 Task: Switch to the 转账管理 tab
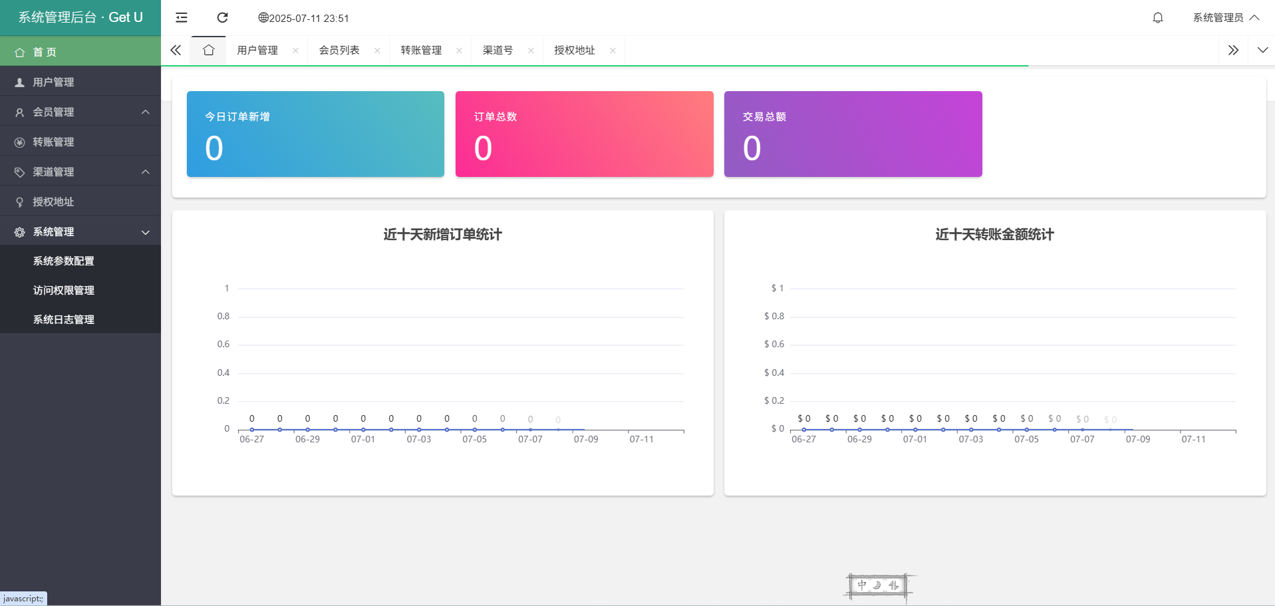(x=421, y=51)
